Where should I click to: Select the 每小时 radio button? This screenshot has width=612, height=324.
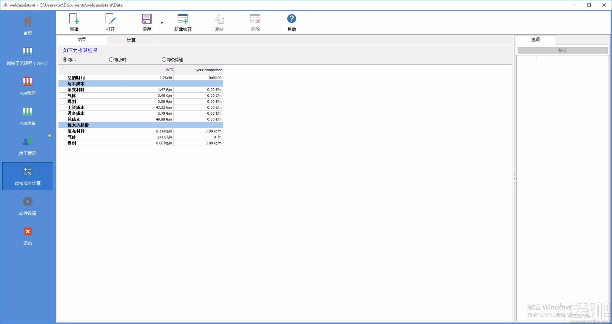click(x=111, y=60)
